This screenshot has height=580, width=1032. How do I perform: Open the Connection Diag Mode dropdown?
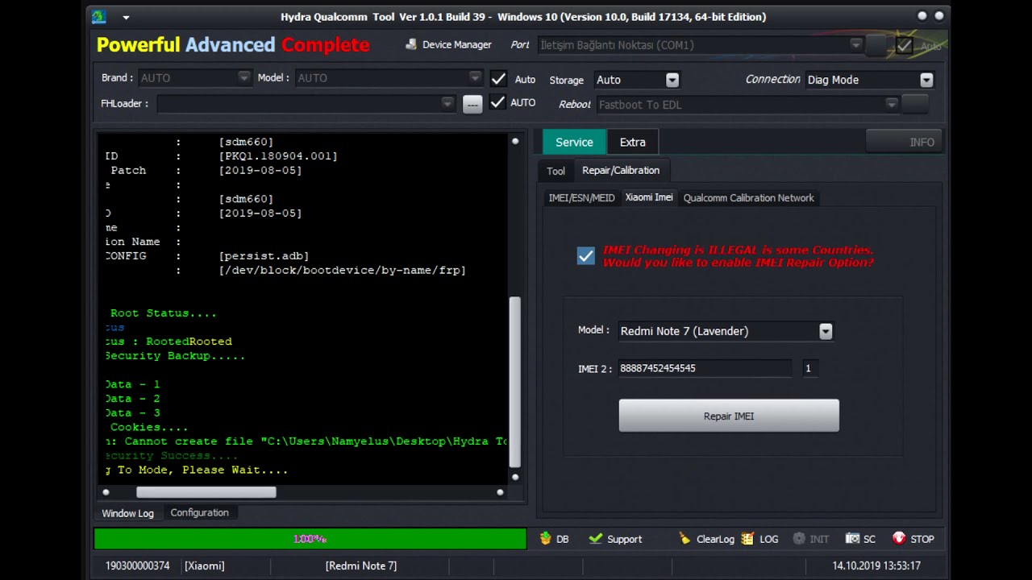pyautogui.click(x=926, y=79)
